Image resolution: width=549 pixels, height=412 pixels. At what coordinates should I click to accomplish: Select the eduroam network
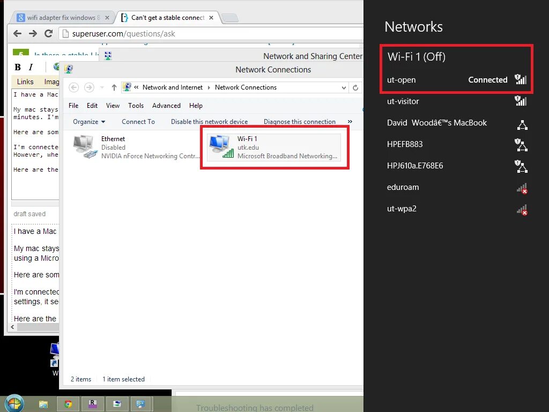point(457,187)
